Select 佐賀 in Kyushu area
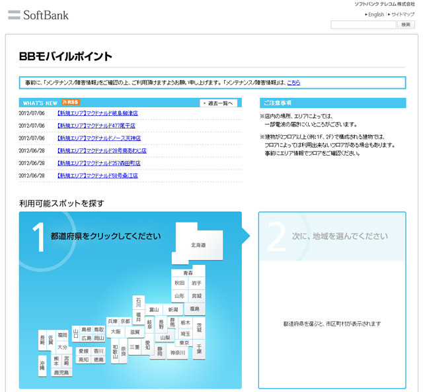The image size is (423, 392). (x=51, y=340)
